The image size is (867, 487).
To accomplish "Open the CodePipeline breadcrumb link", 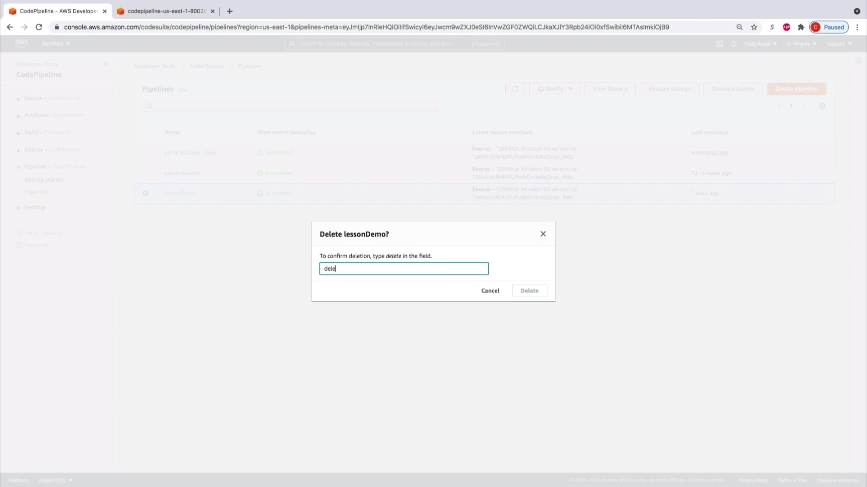I will pos(207,66).
